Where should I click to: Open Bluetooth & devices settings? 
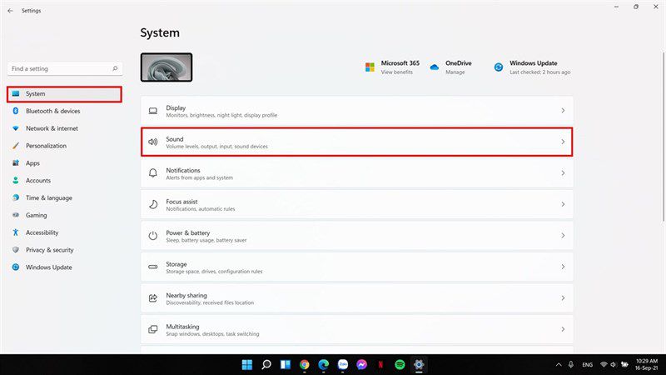click(64, 111)
